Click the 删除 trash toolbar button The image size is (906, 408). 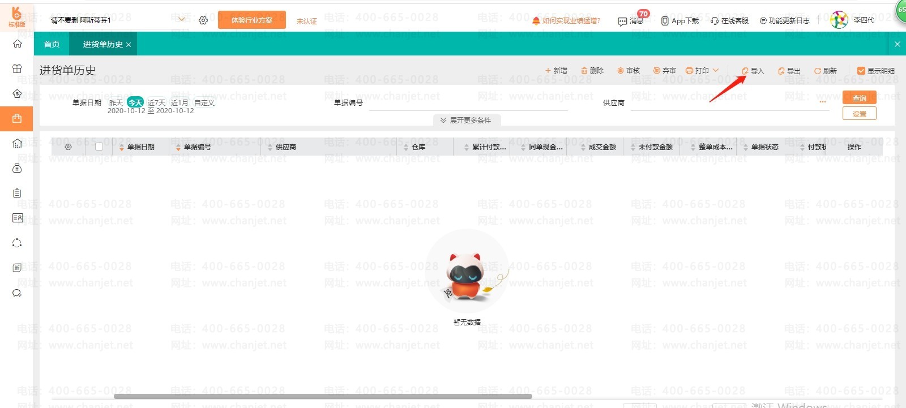click(x=592, y=71)
